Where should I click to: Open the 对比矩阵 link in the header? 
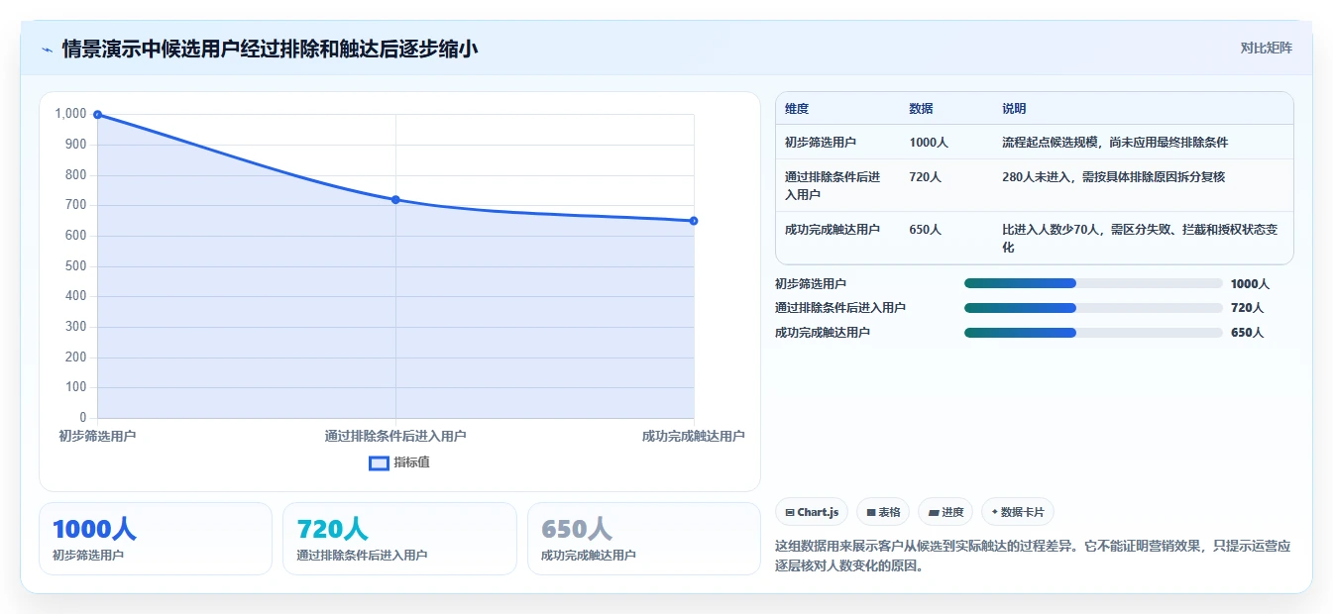[1266, 48]
